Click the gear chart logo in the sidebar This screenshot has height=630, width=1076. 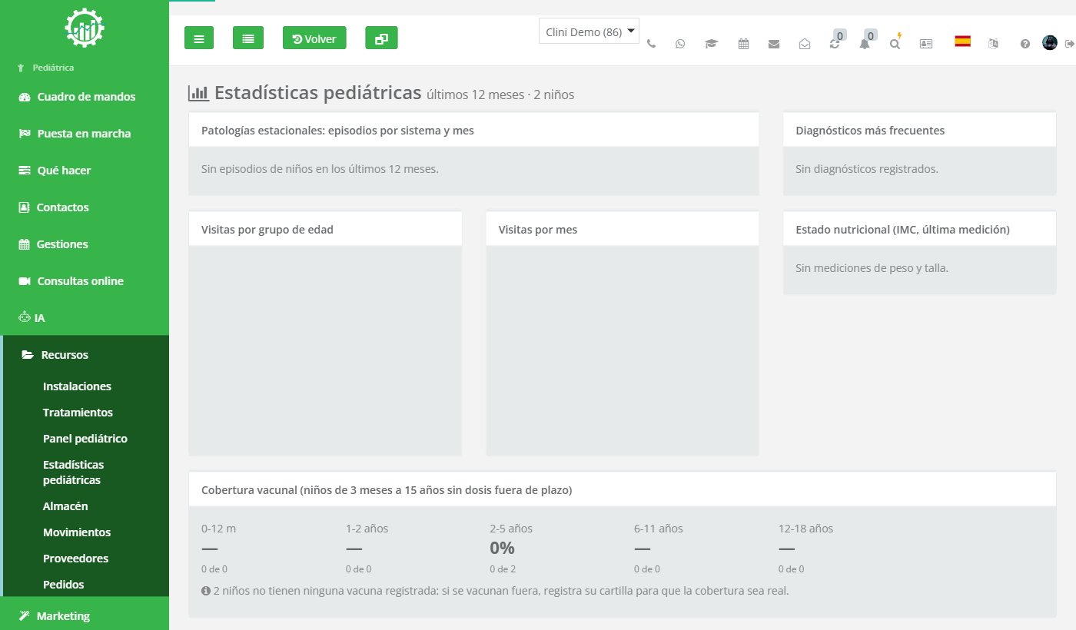coord(85,28)
